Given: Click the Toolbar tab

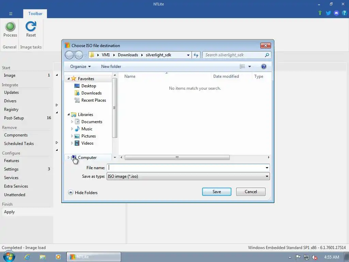Looking at the screenshot, I should pos(35,14).
